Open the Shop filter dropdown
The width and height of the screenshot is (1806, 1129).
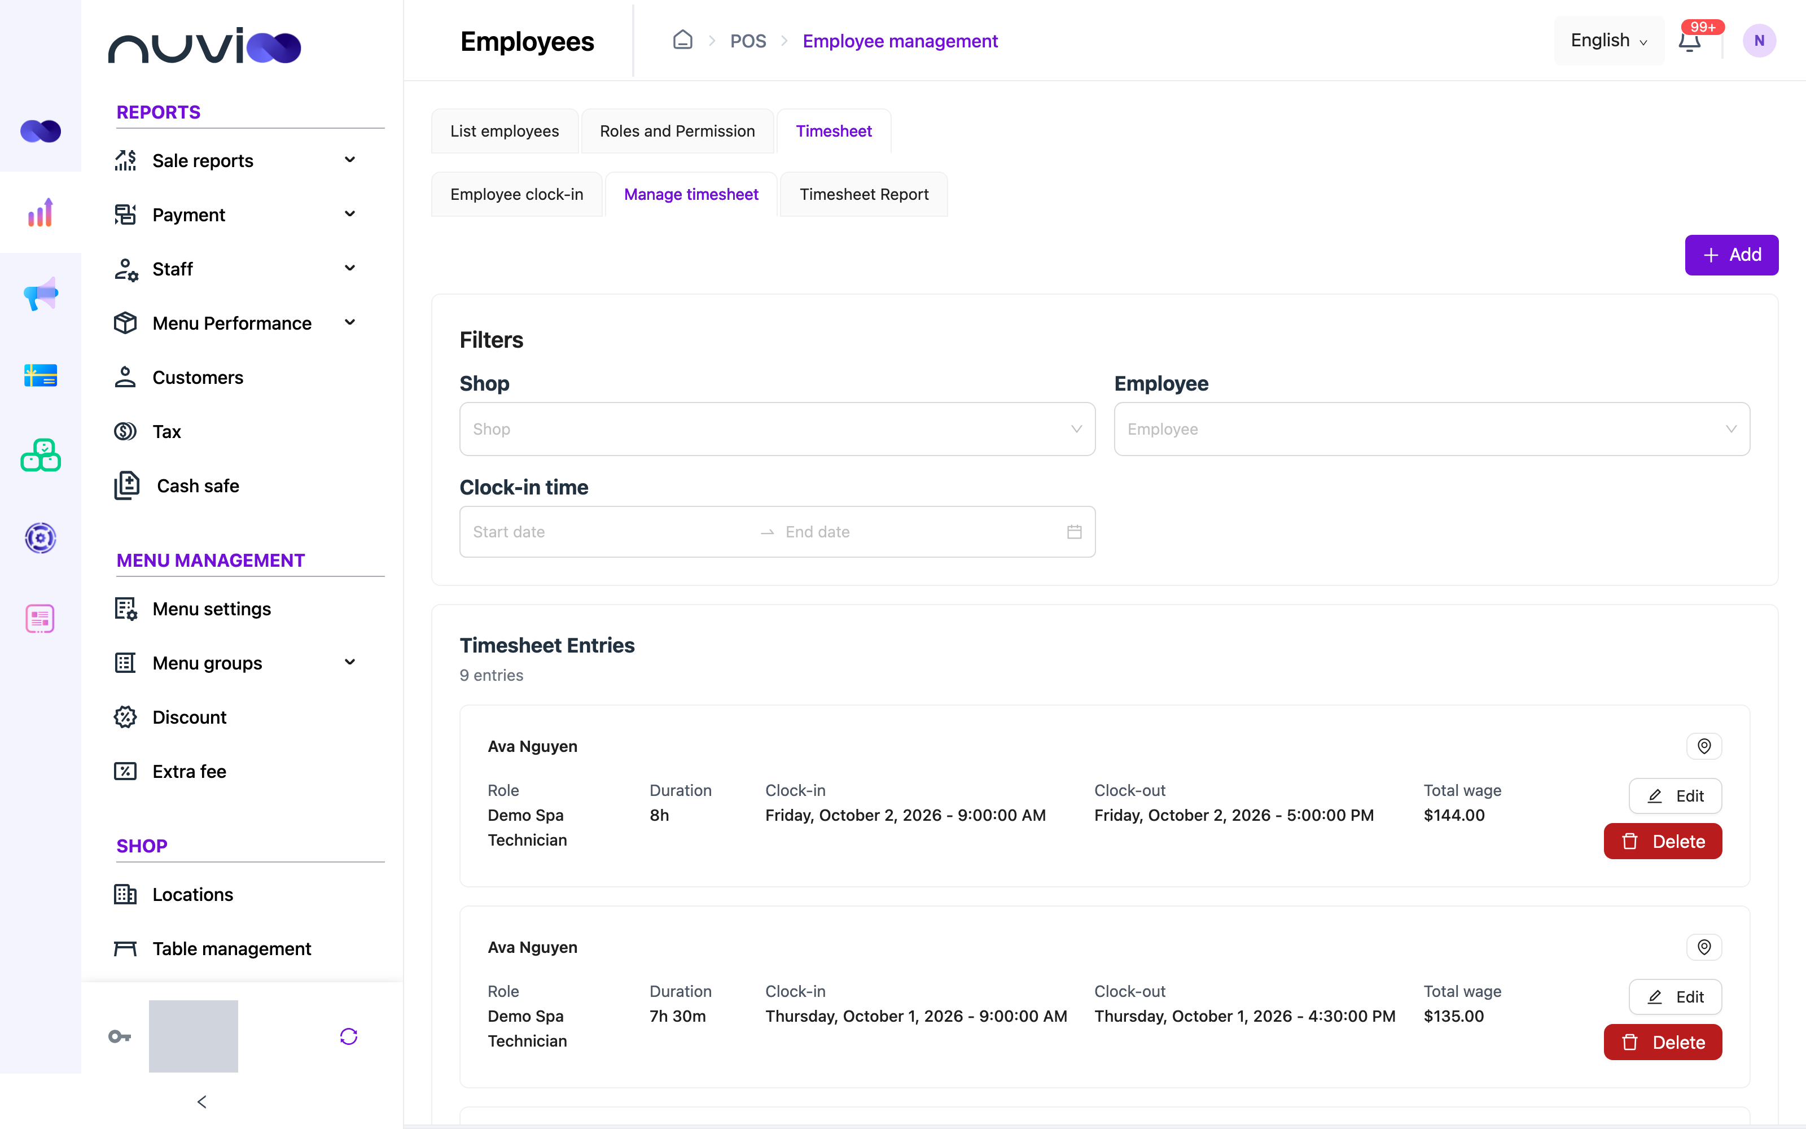(x=777, y=428)
